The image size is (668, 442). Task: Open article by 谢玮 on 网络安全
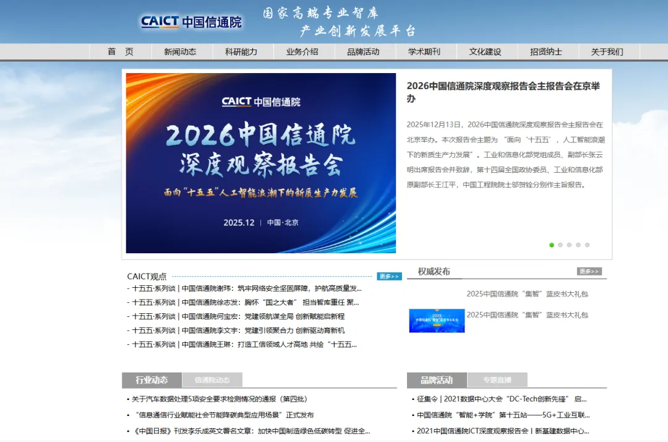(247, 288)
